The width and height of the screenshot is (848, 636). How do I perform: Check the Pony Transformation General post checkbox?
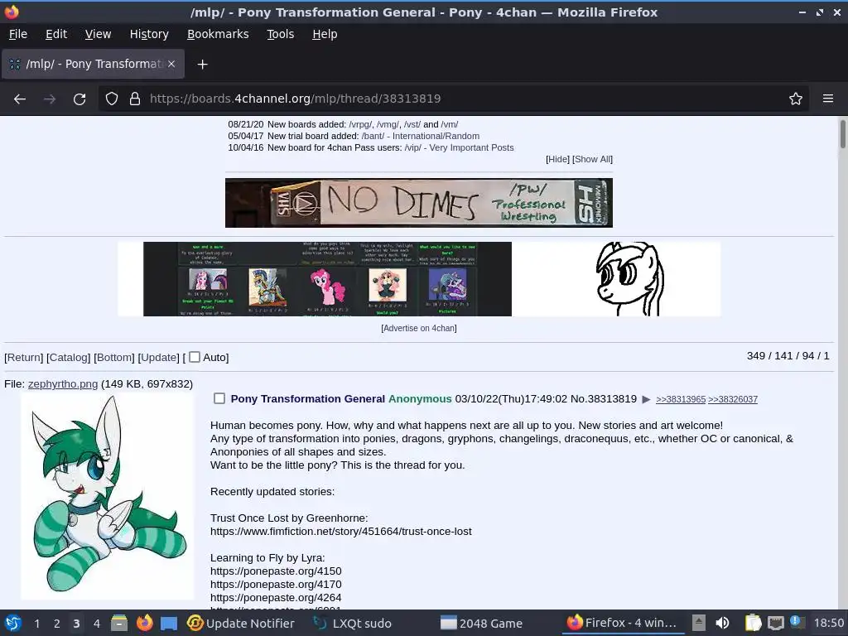[x=219, y=398]
